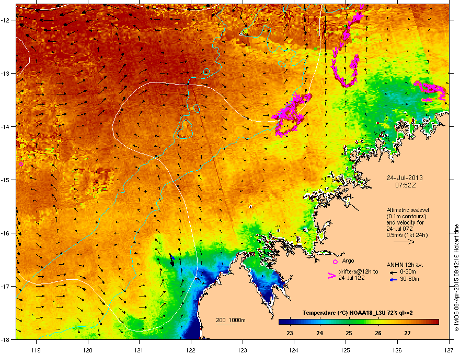Click the blue ANMN mooring arrow near 121.6E

[173, 258]
